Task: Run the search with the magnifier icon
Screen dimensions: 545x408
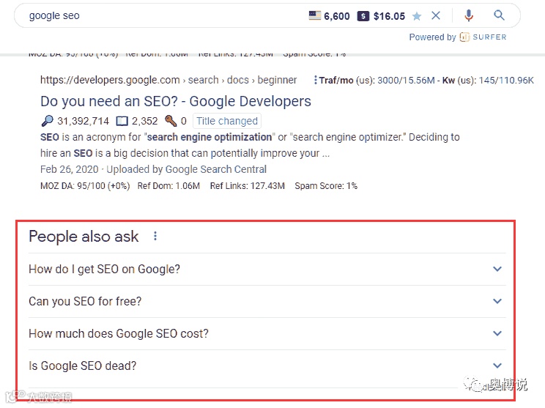Action: click(x=499, y=15)
